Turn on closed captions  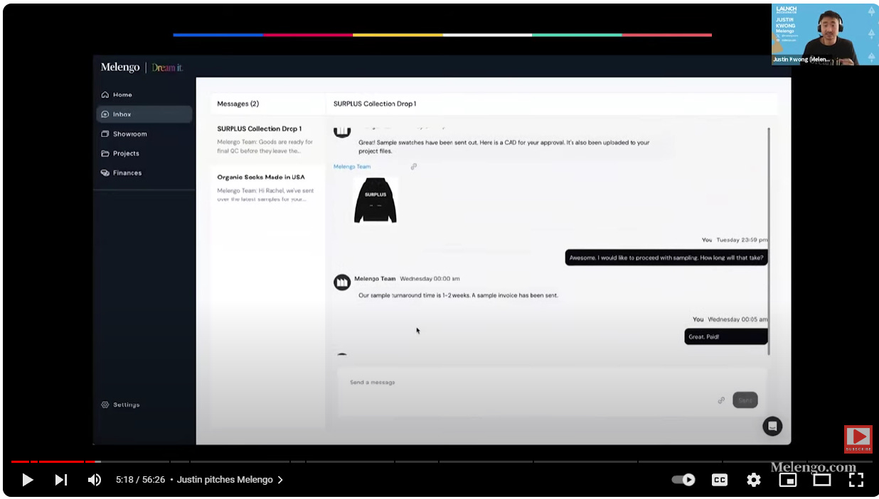point(720,480)
